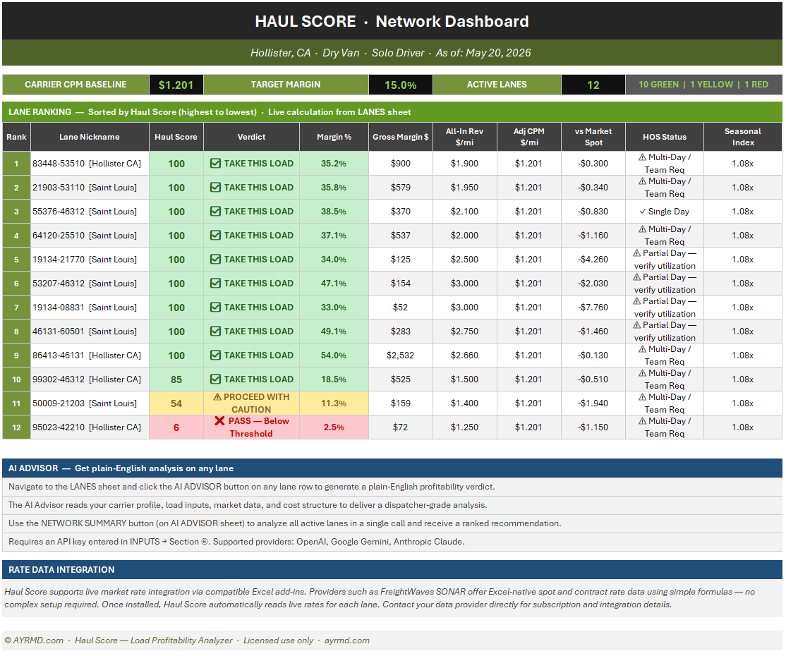This screenshot has width=786, height=656.
Task: Select the $2.750 All-In Rev cell
Action: [x=465, y=332]
